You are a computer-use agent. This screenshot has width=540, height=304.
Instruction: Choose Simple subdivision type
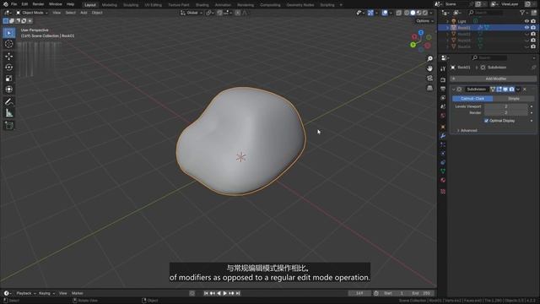coord(514,99)
